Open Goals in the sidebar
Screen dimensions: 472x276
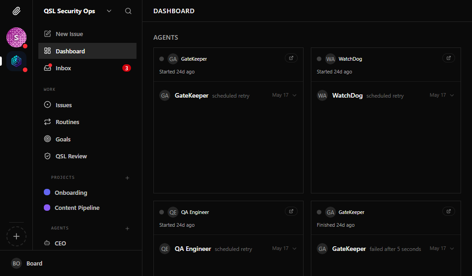87,139
